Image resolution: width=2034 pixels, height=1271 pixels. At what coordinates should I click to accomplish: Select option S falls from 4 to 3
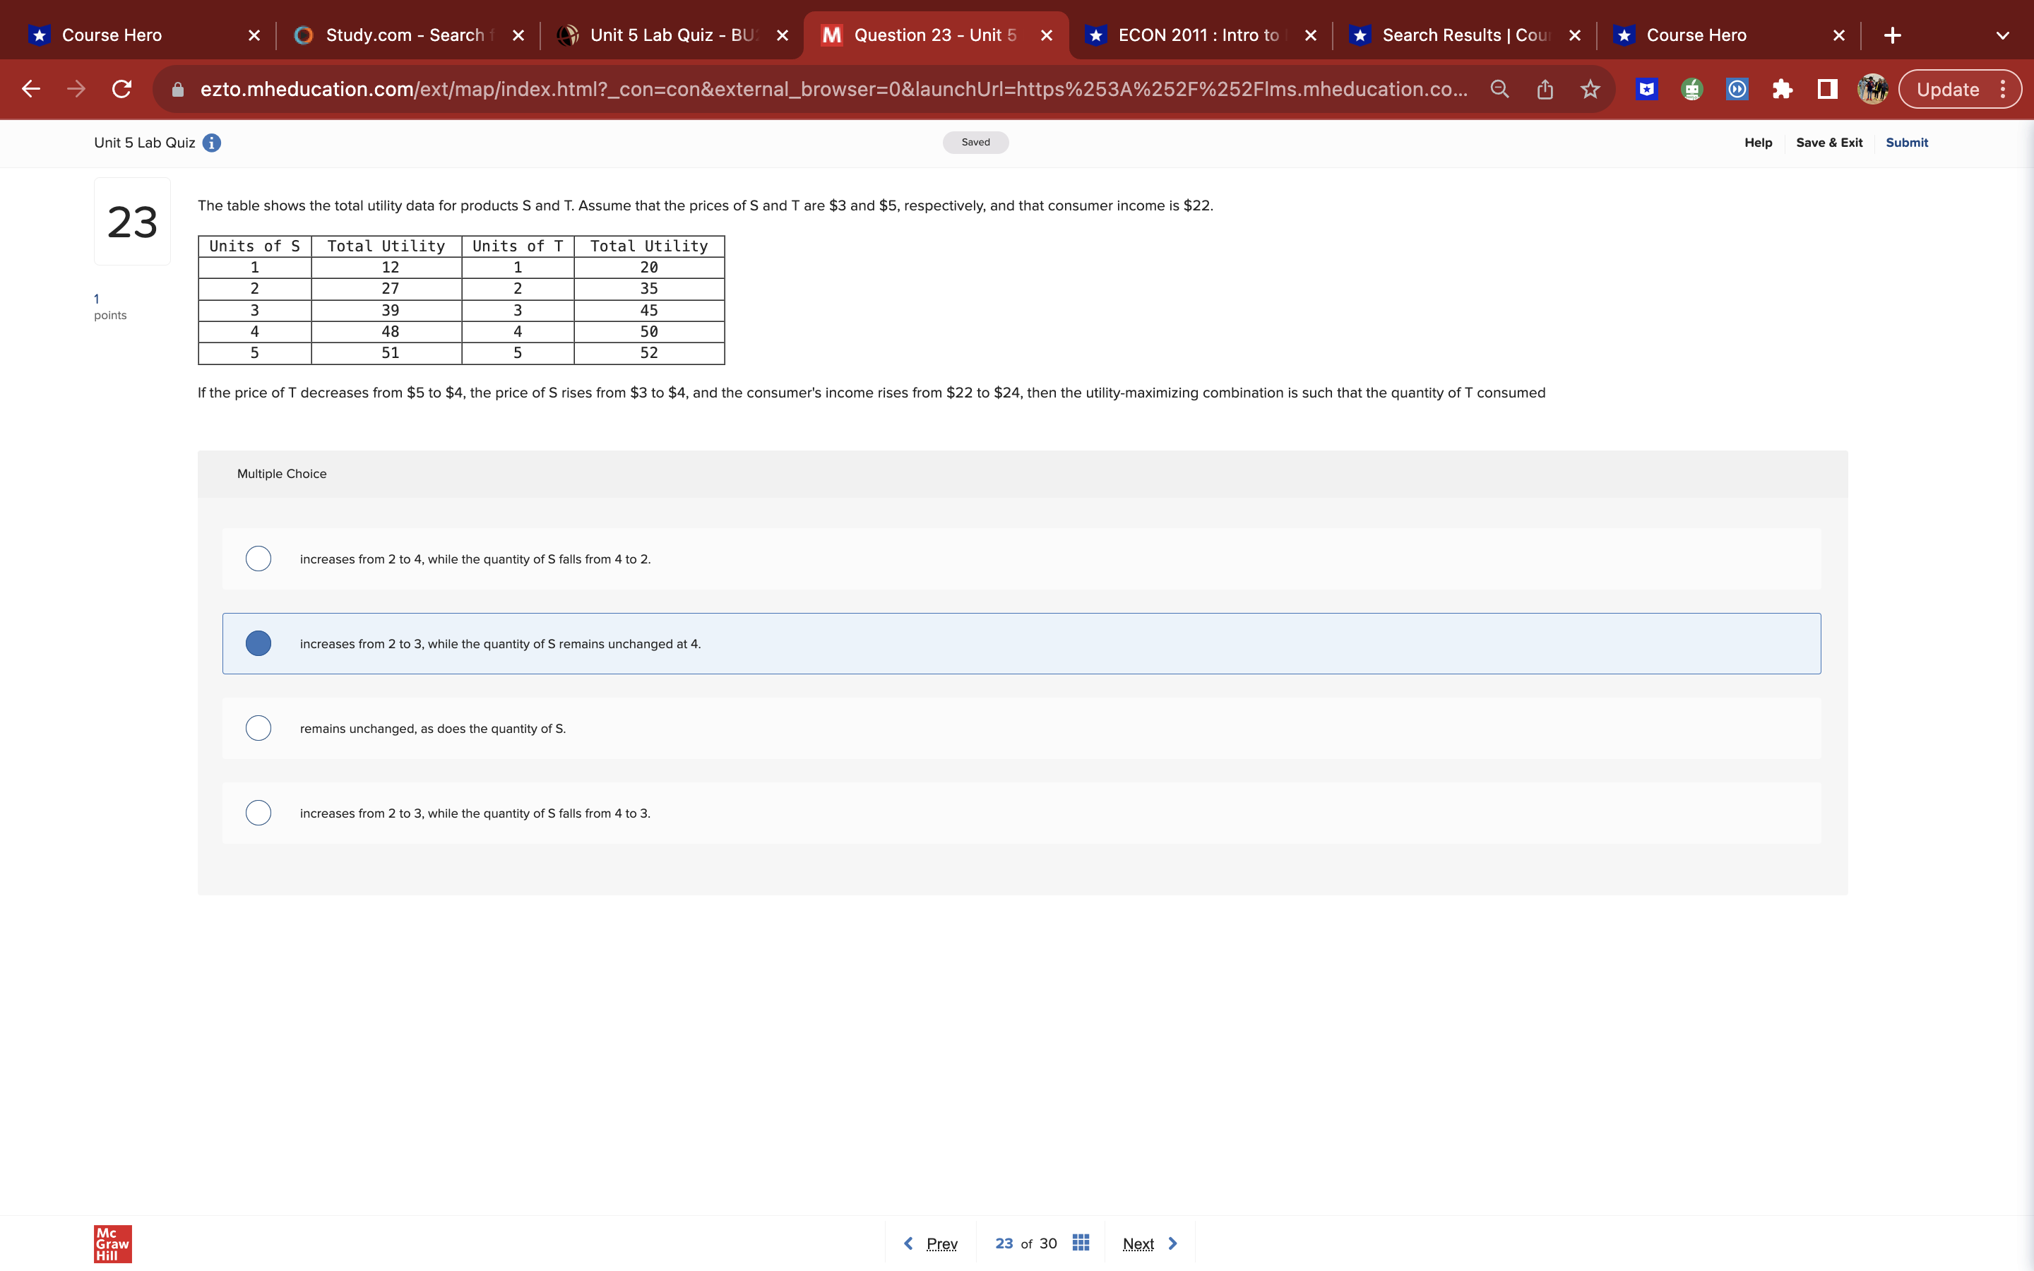(x=258, y=813)
